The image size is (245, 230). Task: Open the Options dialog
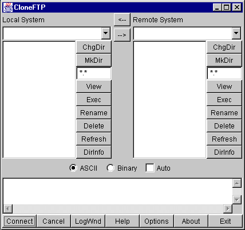pos(156,221)
